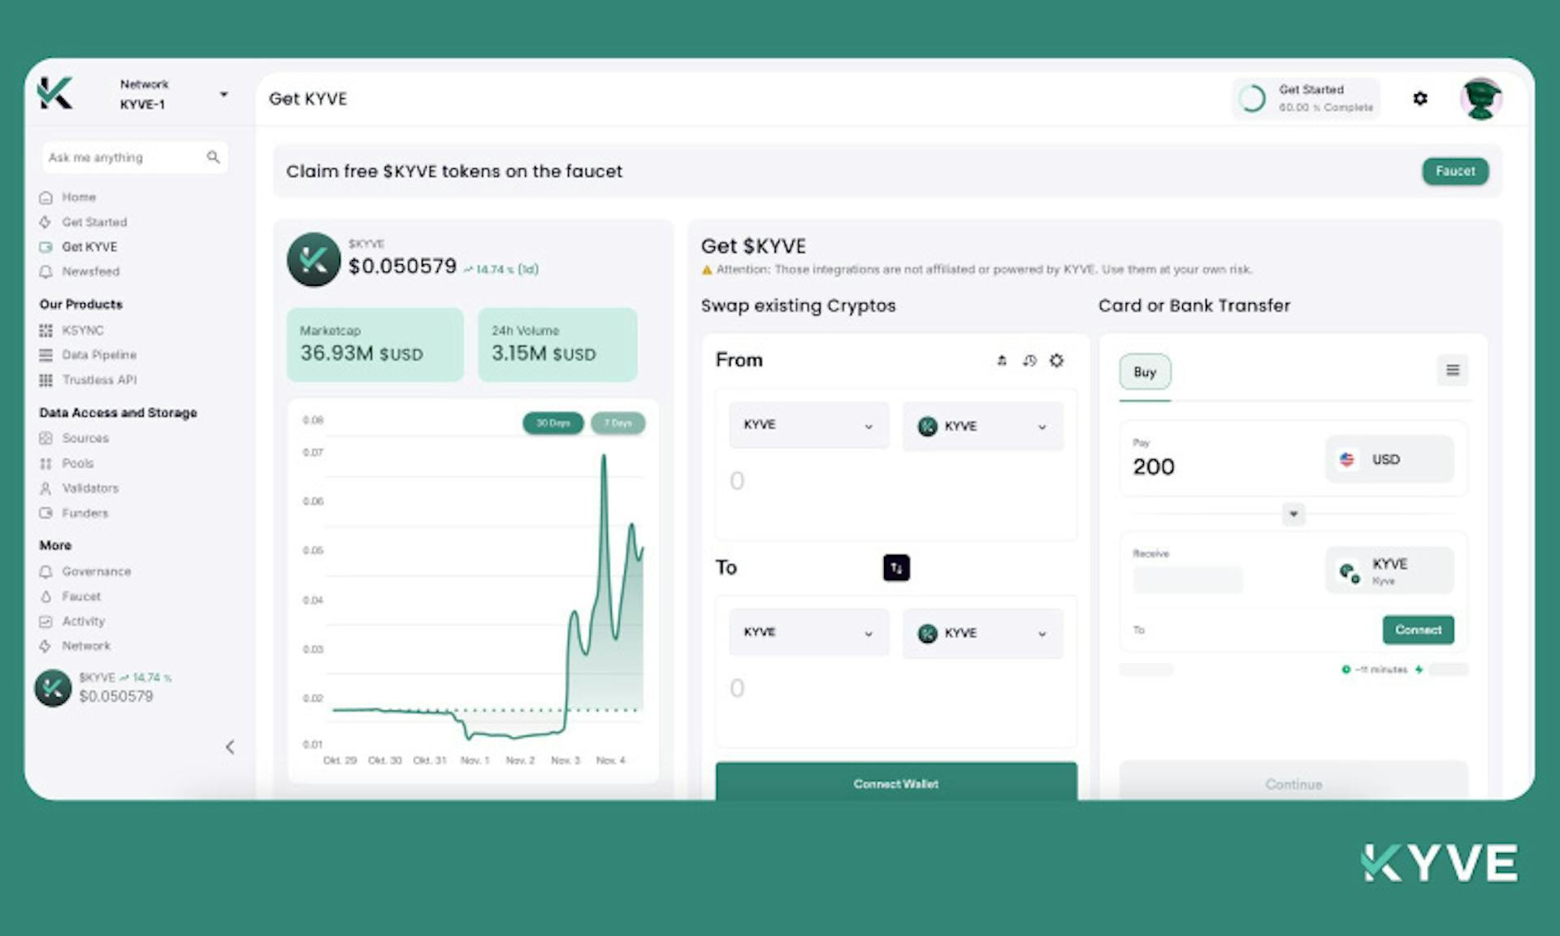1560x936 pixels.
Task: Click the Get Started progress indicator
Action: [x=1306, y=98]
